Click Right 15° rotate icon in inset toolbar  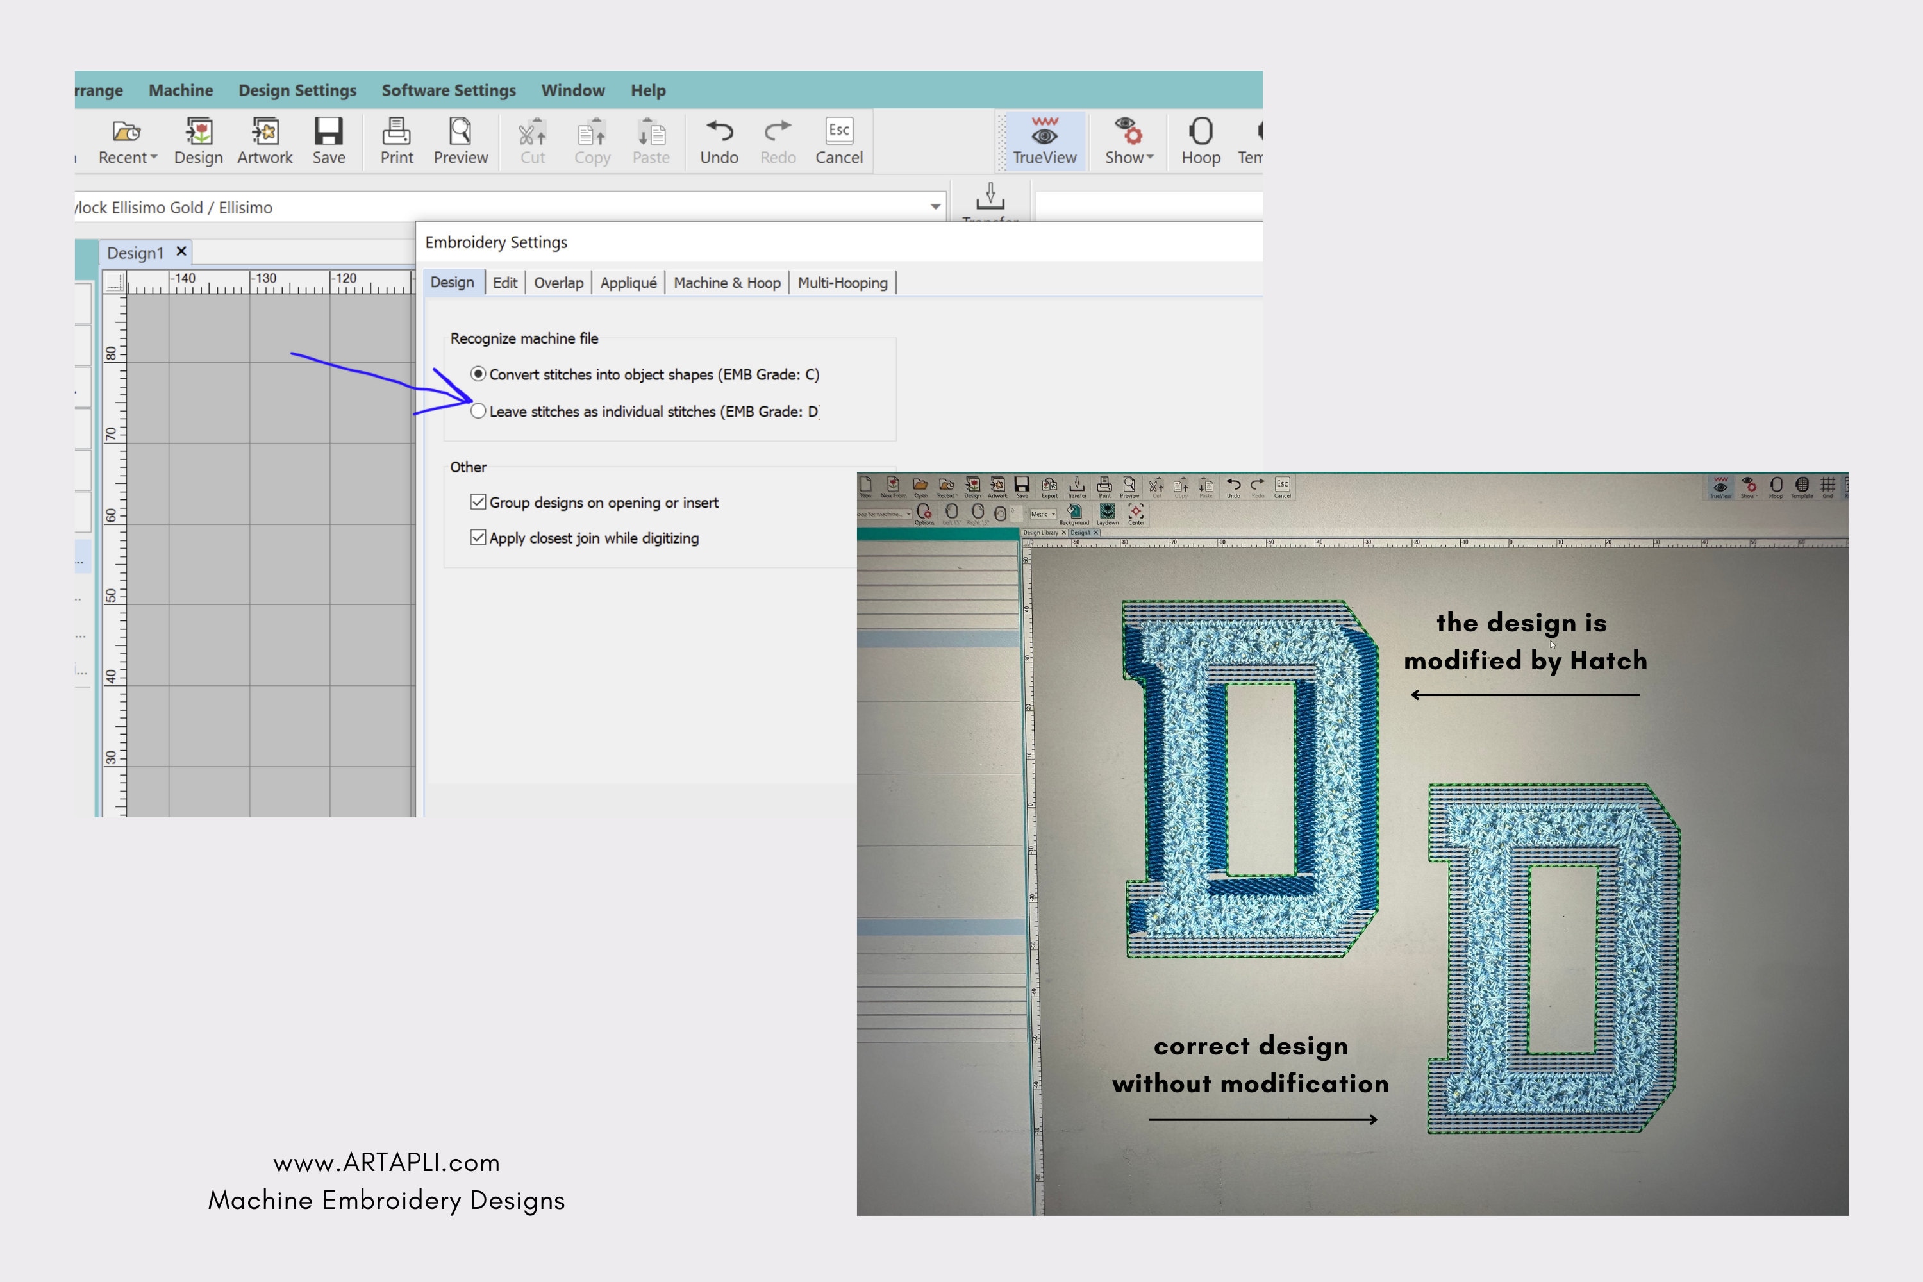pos(978,514)
